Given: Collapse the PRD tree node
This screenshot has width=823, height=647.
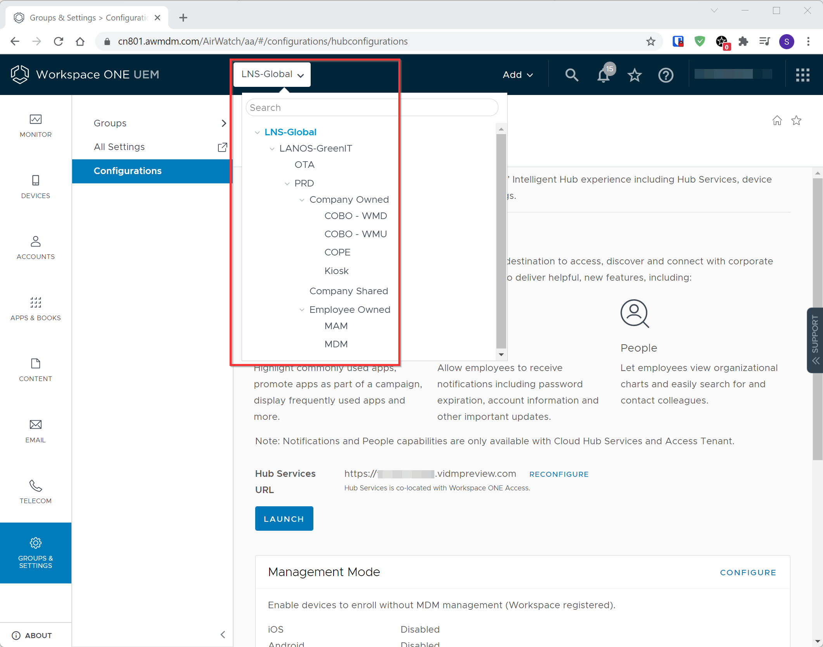Looking at the screenshot, I should click(287, 184).
